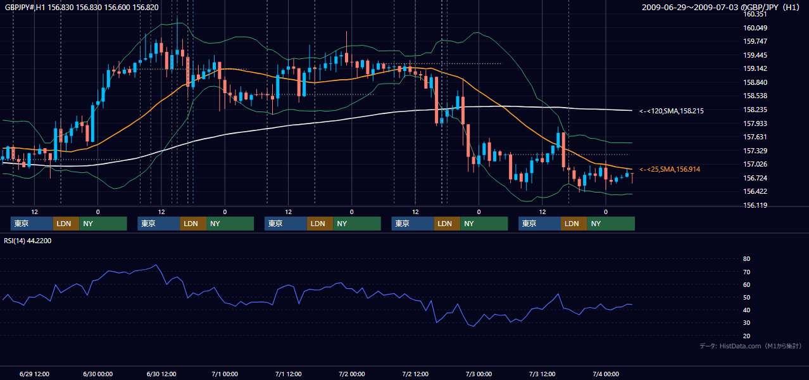This screenshot has height=380, width=809.
Task: Click the 25 SMA 156.914 label
Action: [670, 169]
